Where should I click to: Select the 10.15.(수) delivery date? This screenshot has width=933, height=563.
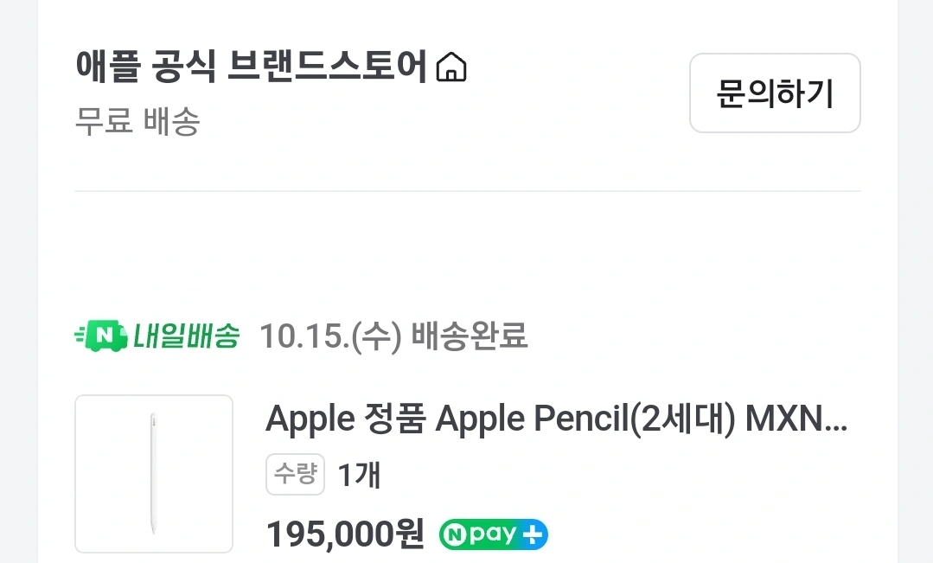tap(330, 336)
